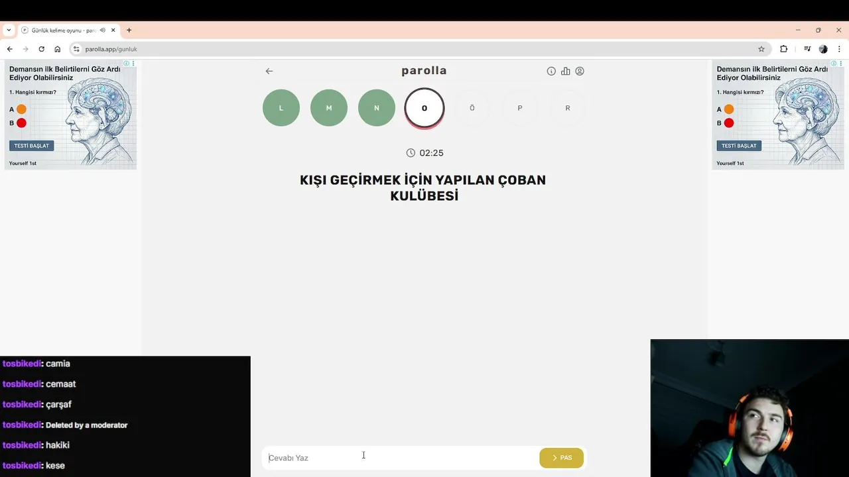
Task: Click the chat message 'cemaat'
Action: [61, 384]
